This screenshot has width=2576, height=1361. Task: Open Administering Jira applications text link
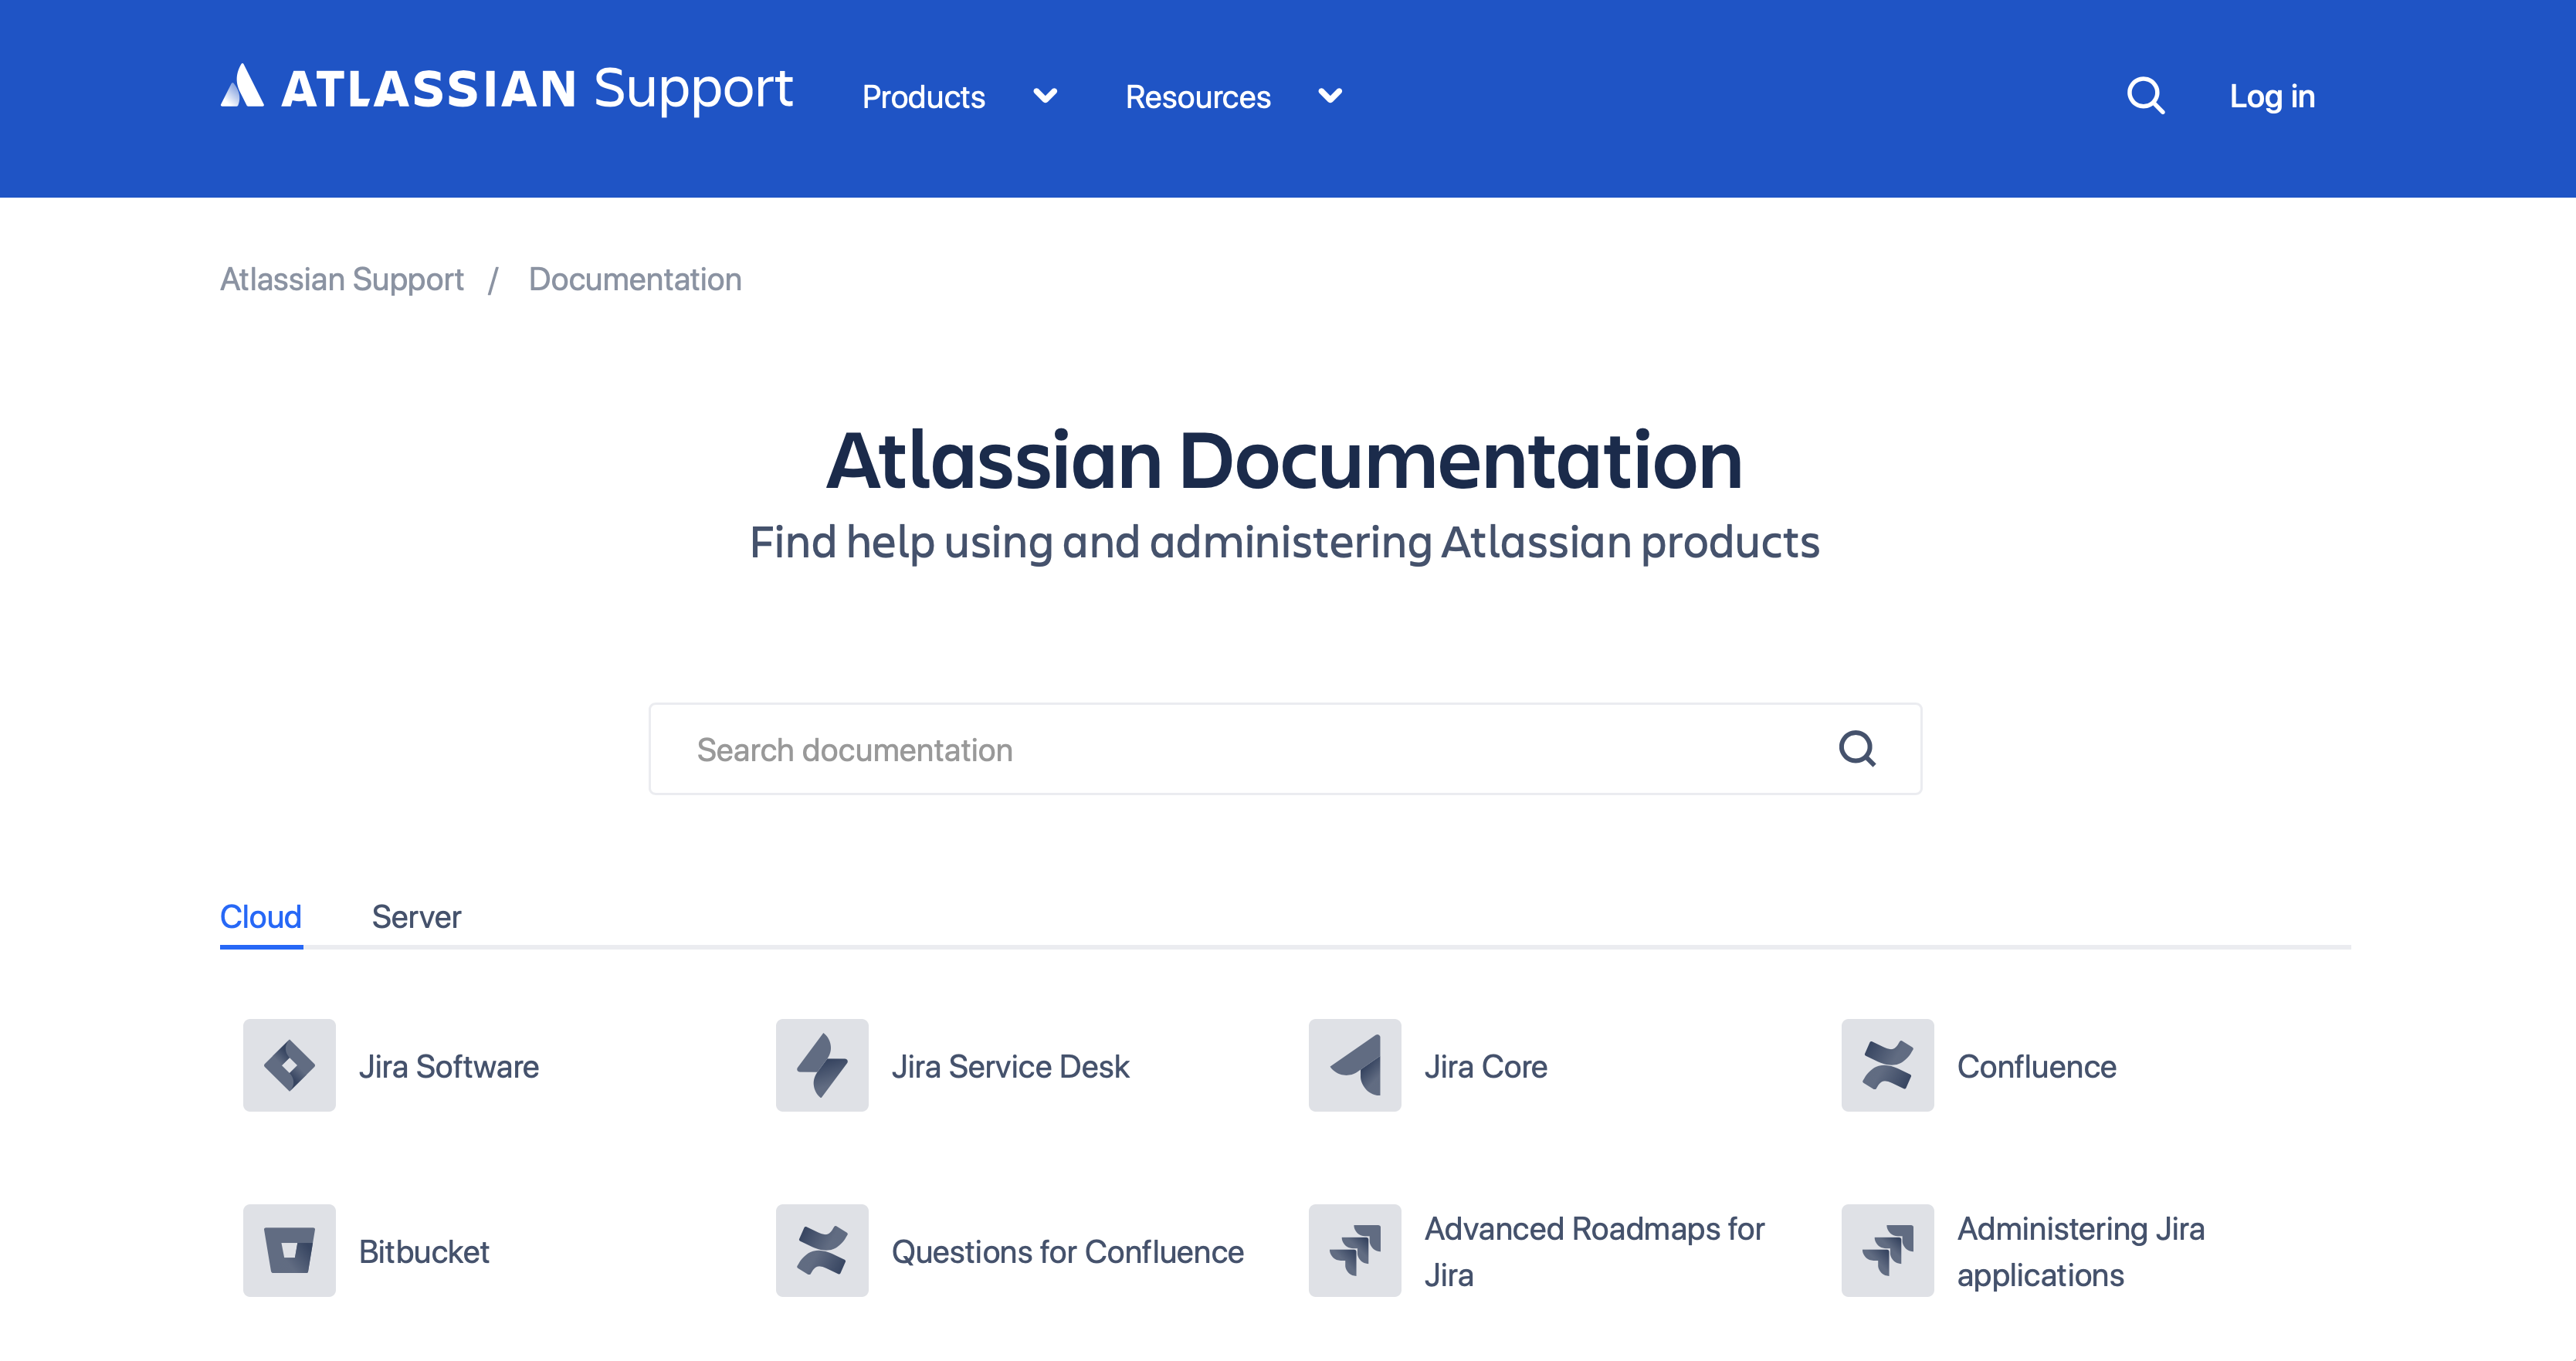(x=2081, y=1252)
